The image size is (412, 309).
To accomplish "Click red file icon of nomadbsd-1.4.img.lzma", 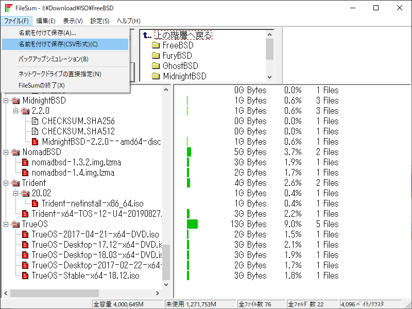I will pos(25,173).
